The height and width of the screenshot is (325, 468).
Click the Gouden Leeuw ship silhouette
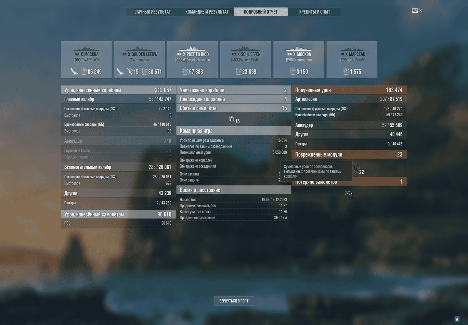[139, 49]
